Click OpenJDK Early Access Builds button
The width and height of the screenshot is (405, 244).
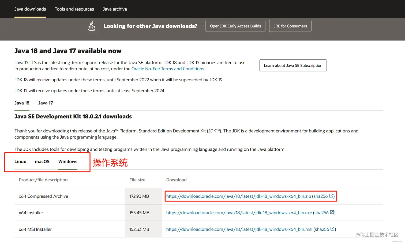coord(235,26)
